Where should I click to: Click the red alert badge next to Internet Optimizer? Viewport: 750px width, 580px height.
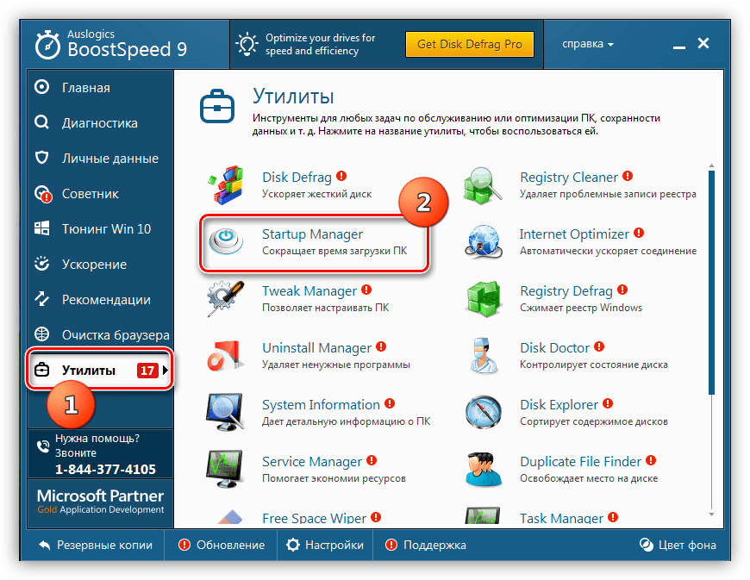click(x=639, y=233)
